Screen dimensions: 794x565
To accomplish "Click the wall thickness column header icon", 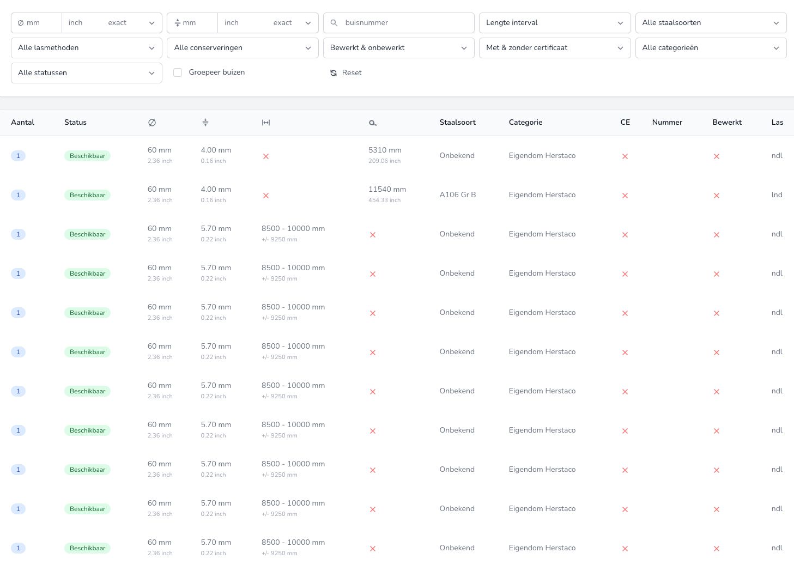I will click(205, 123).
